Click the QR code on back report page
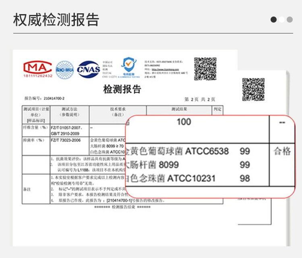The height and width of the screenshot is (258, 302). [x=253, y=89]
